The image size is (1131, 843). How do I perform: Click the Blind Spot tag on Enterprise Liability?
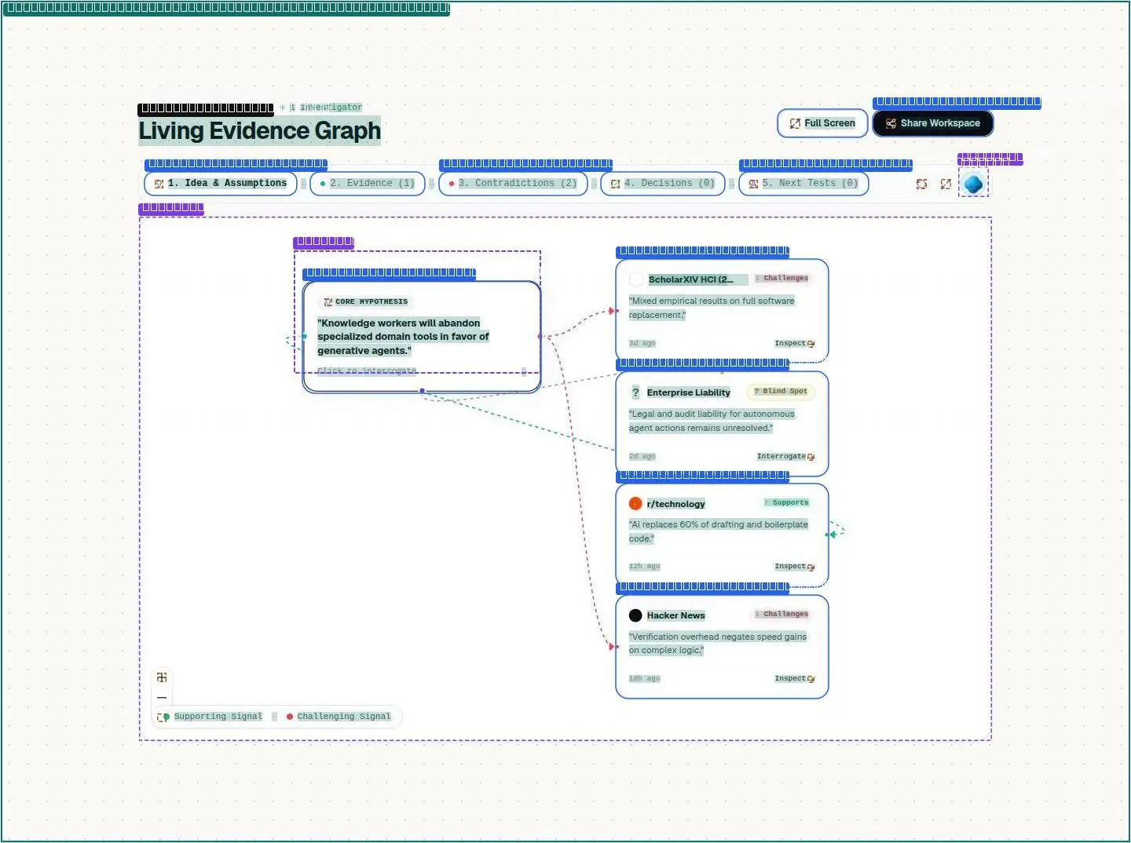pyautogui.click(x=781, y=392)
